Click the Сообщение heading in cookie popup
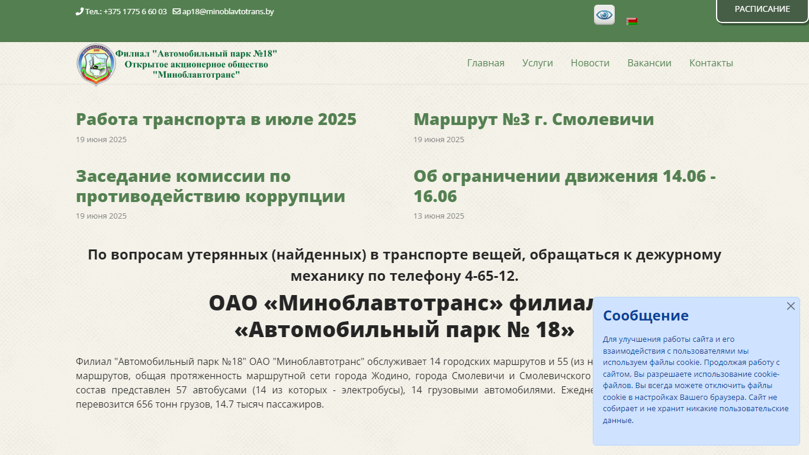This screenshot has width=809, height=455. (646, 315)
